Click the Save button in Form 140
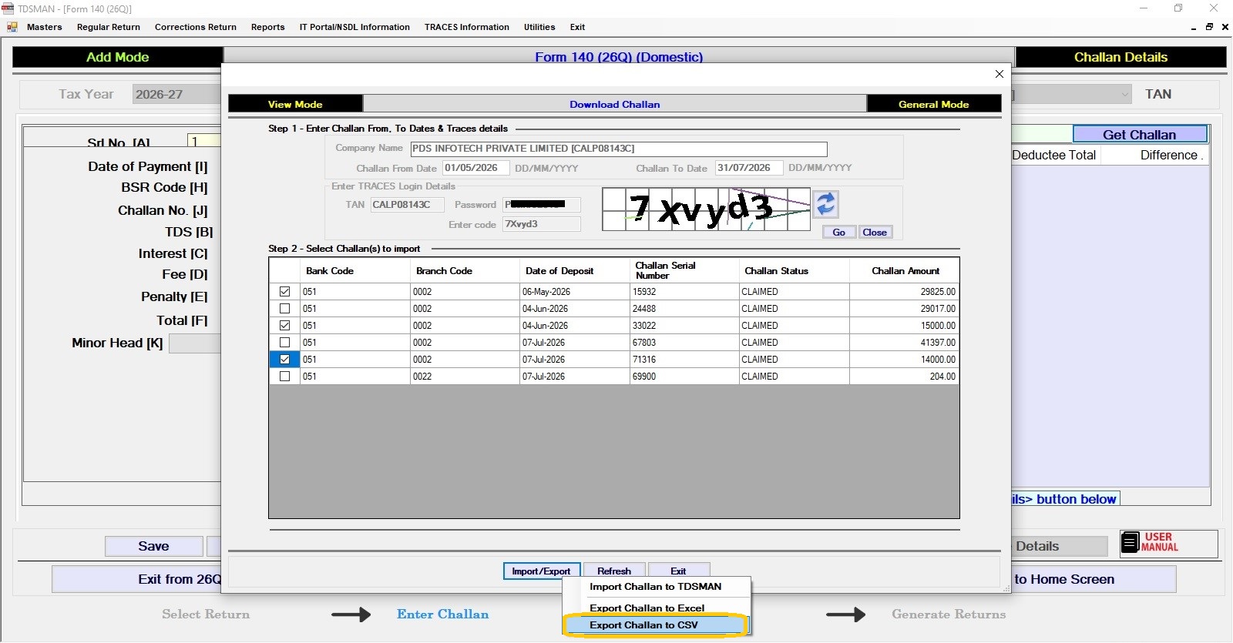 [153, 546]
